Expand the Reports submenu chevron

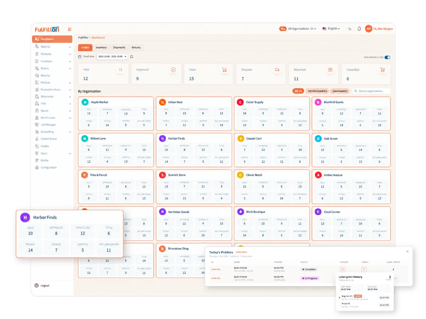(70, 47)
